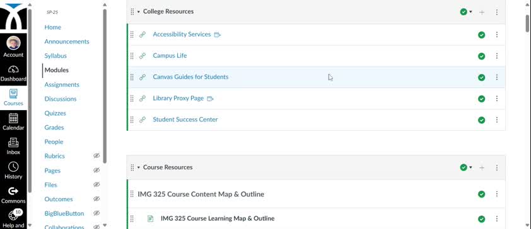The width and height of the screenshot is (531, 229).
Task: Open the Accessibility Services link
Action: pyautogui.click(x=182, y=34)
